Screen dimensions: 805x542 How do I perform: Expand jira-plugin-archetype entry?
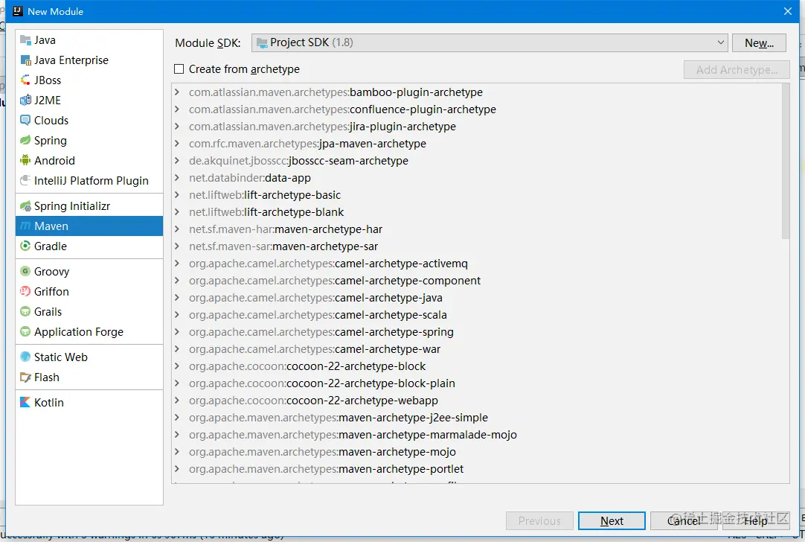[177, 127]
